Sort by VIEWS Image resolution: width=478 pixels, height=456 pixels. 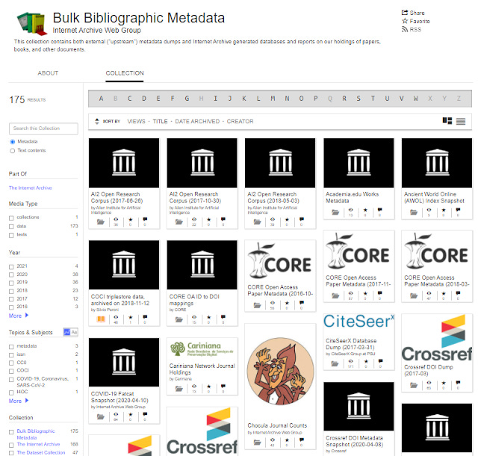pos(136,121)
